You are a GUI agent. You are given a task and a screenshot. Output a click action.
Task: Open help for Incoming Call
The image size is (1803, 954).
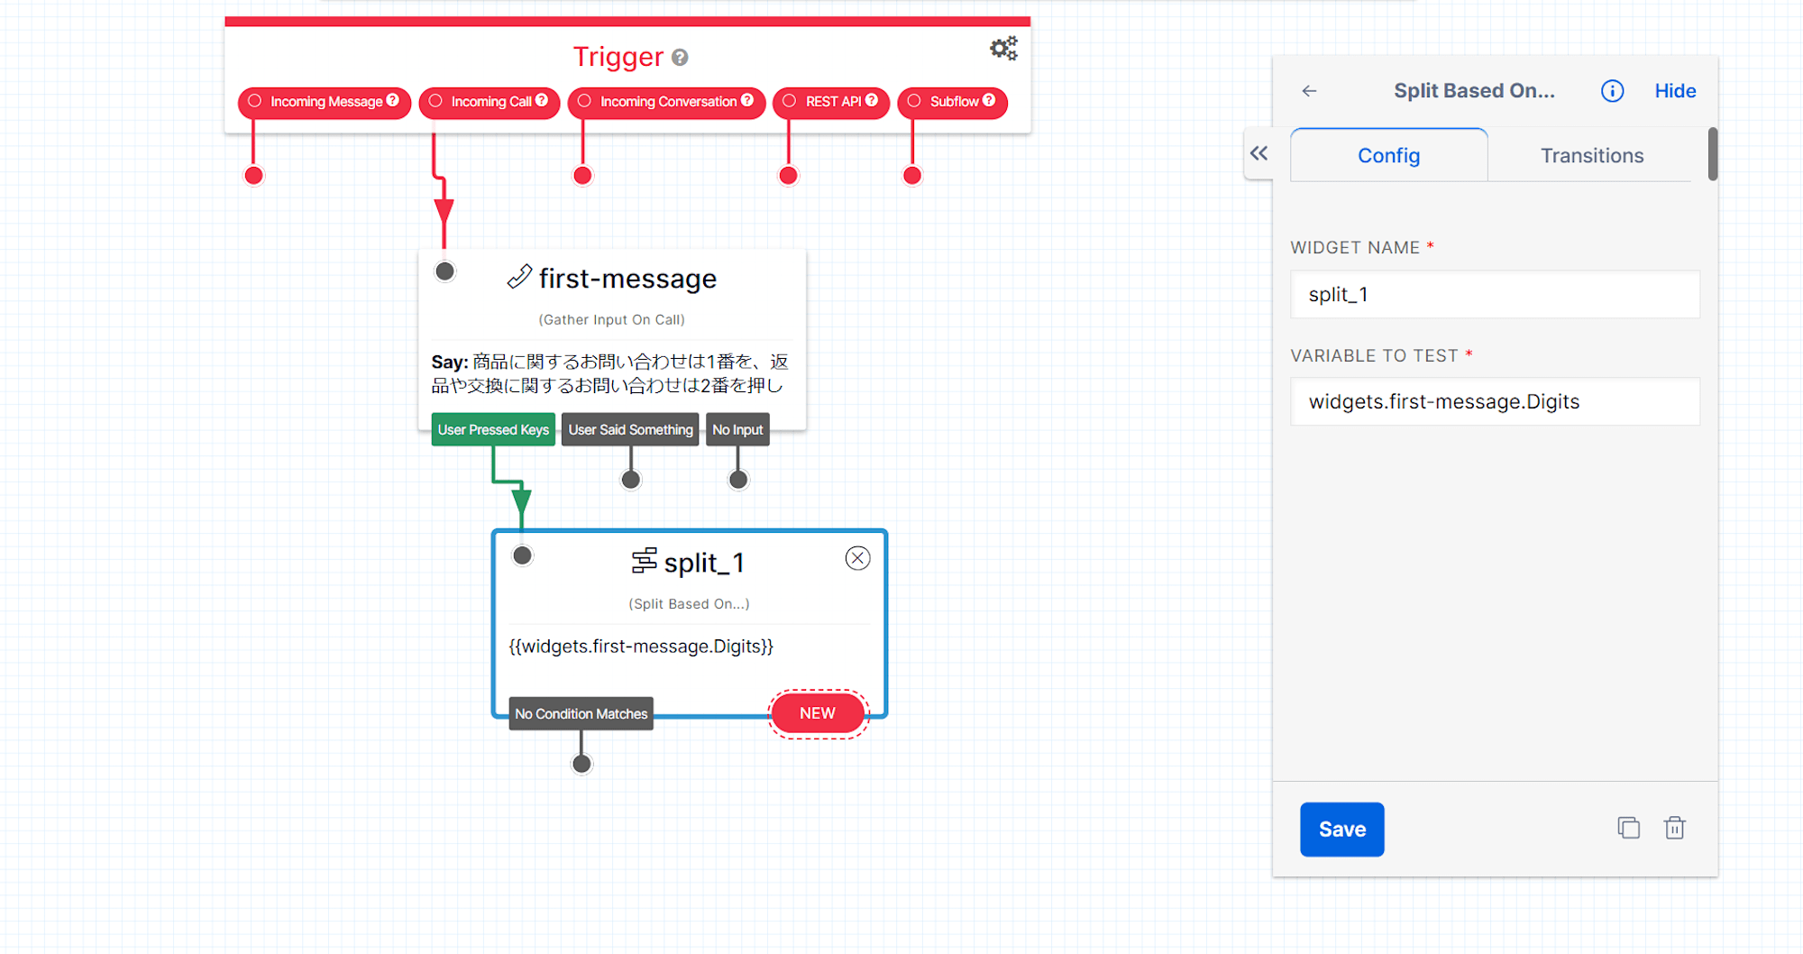(542, 100)
